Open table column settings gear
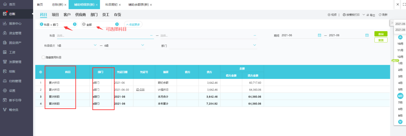Screen dimensions: 406x136 [40, 72]
